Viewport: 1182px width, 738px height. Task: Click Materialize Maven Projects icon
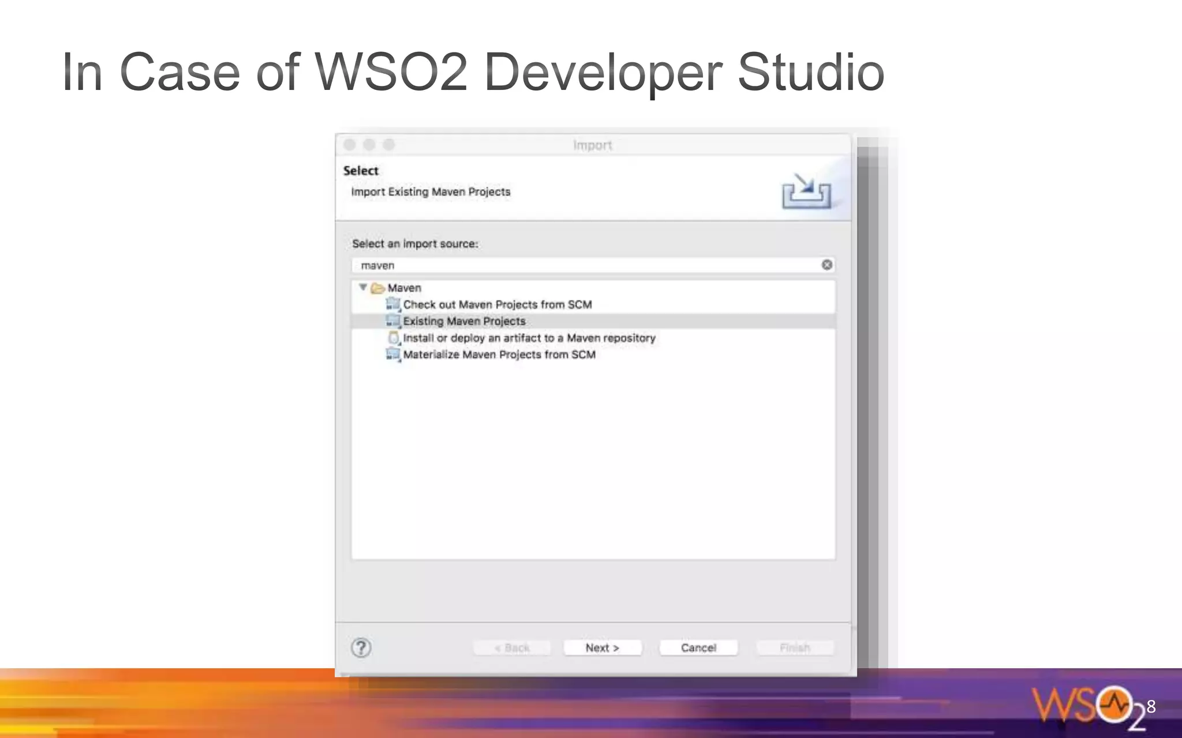(x=393, y=354)
